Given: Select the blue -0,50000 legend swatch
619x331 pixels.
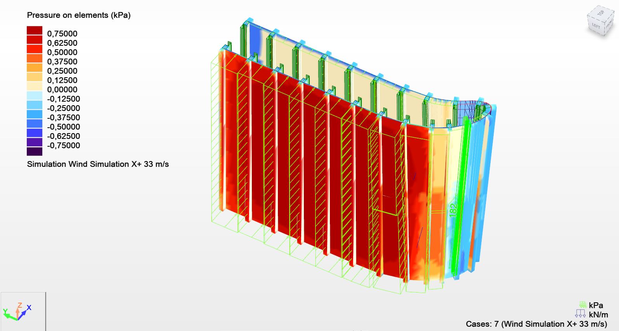Looking at the screenshot, I should pyautogui.click(x=35, y=124).
